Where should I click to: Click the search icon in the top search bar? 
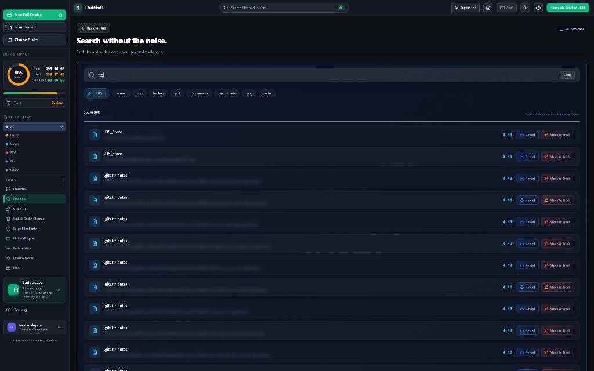coord(226,8)
